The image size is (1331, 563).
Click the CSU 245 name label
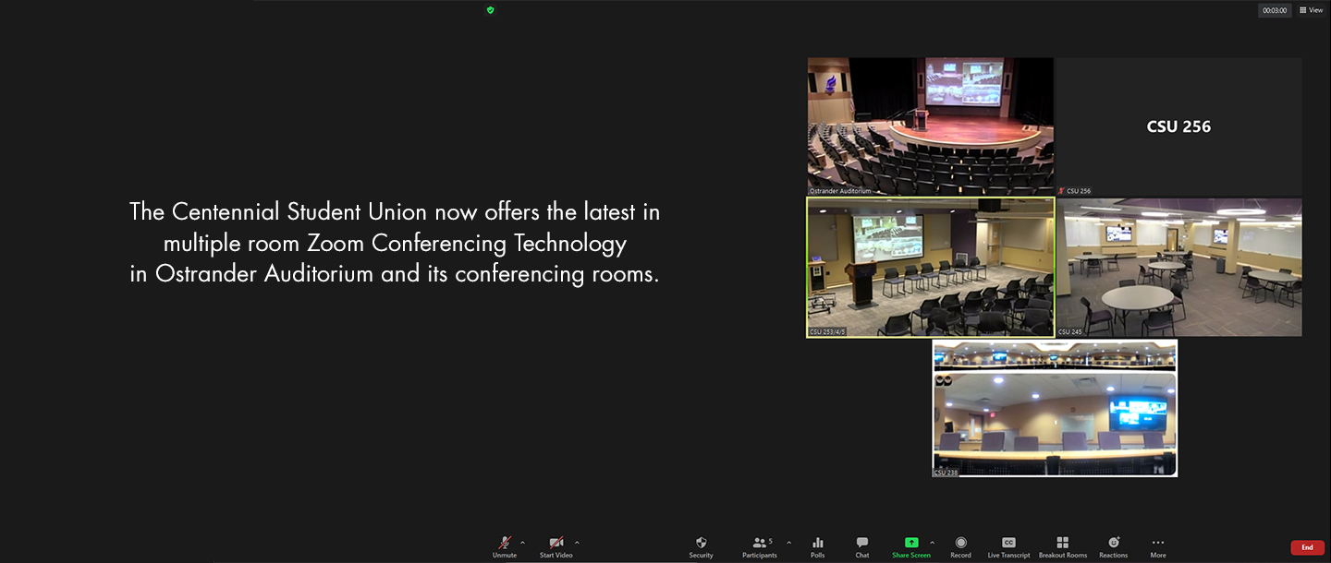[1070, 332]
